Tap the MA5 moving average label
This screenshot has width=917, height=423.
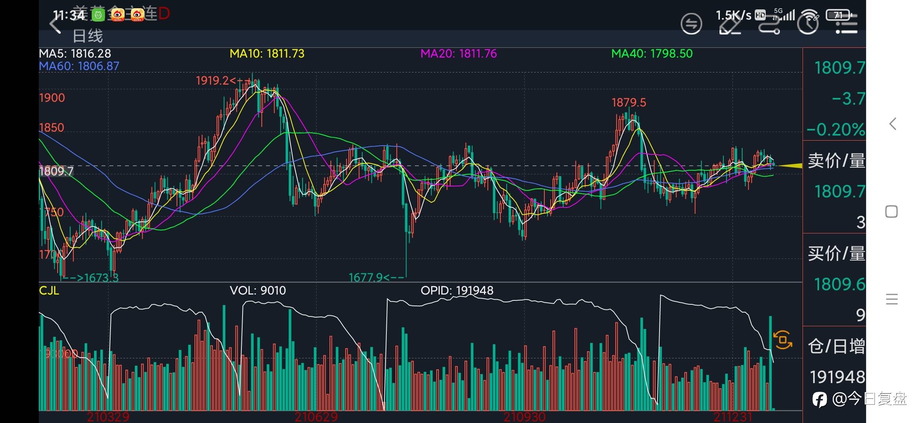(x=75, y=54)
